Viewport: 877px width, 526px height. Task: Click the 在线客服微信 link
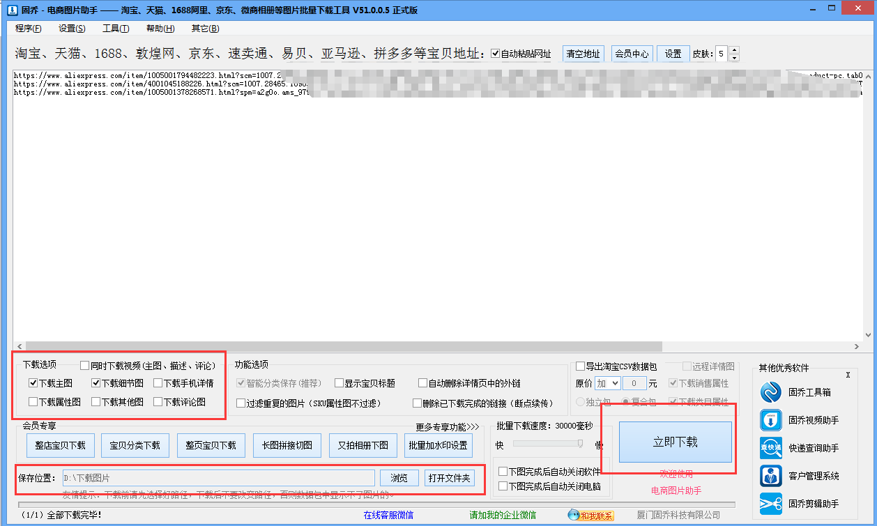click(388, 516)
